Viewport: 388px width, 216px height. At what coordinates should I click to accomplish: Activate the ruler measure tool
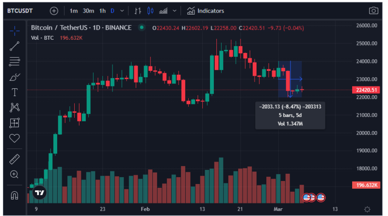tap(15, 159)
